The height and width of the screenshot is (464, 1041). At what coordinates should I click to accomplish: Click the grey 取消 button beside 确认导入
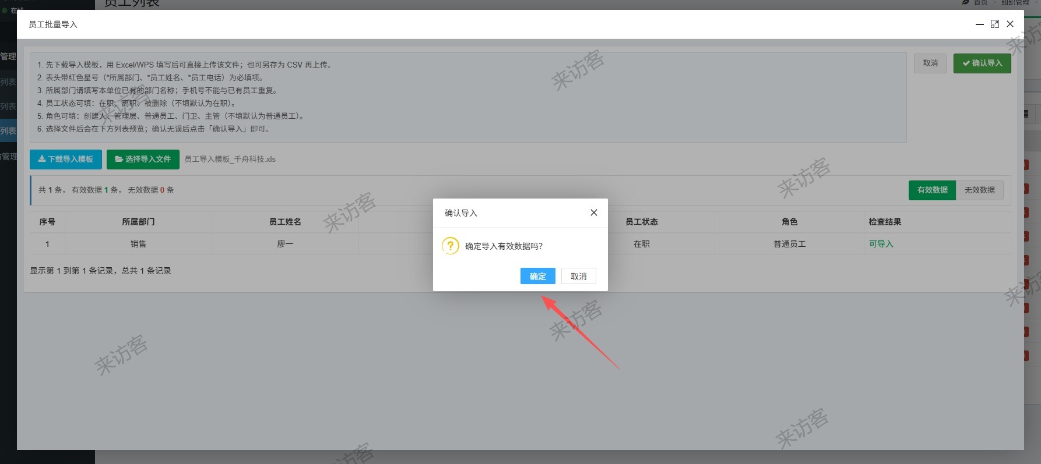click(930, 63)
